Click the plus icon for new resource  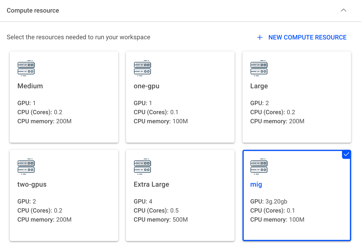pyautogui.click(x=260, y=37)
